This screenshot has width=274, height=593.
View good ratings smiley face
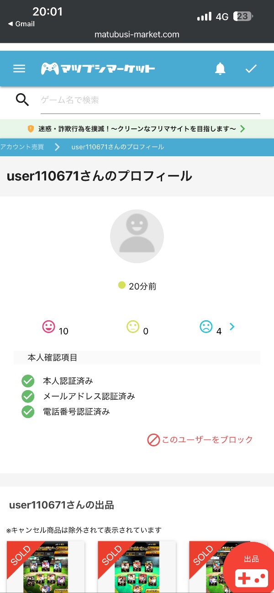49,327
